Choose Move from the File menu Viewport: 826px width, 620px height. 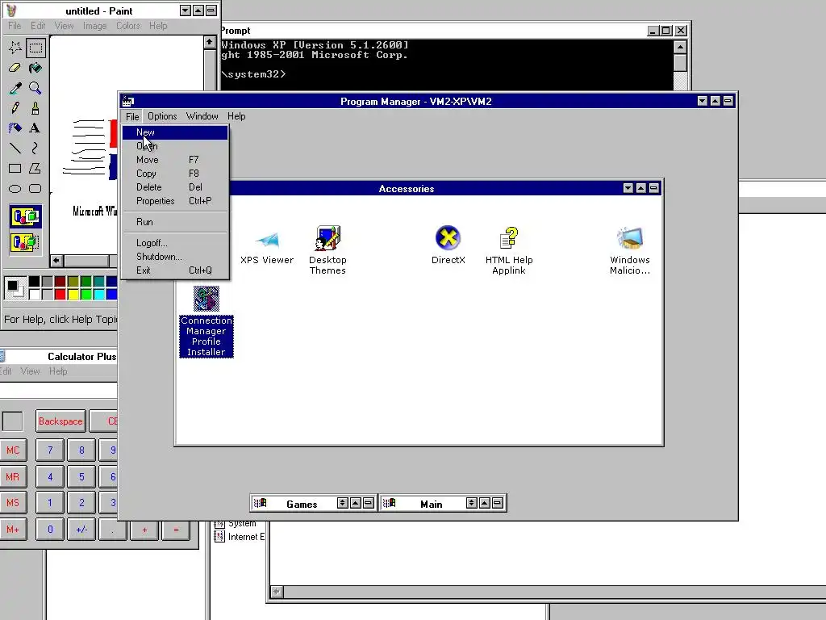click(x=175, y=160)
